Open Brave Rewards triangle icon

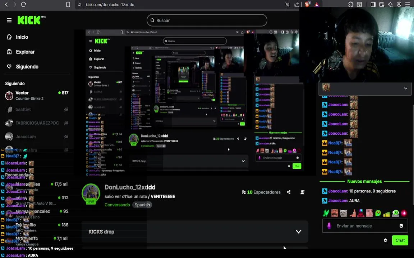[x=317, y=4]
